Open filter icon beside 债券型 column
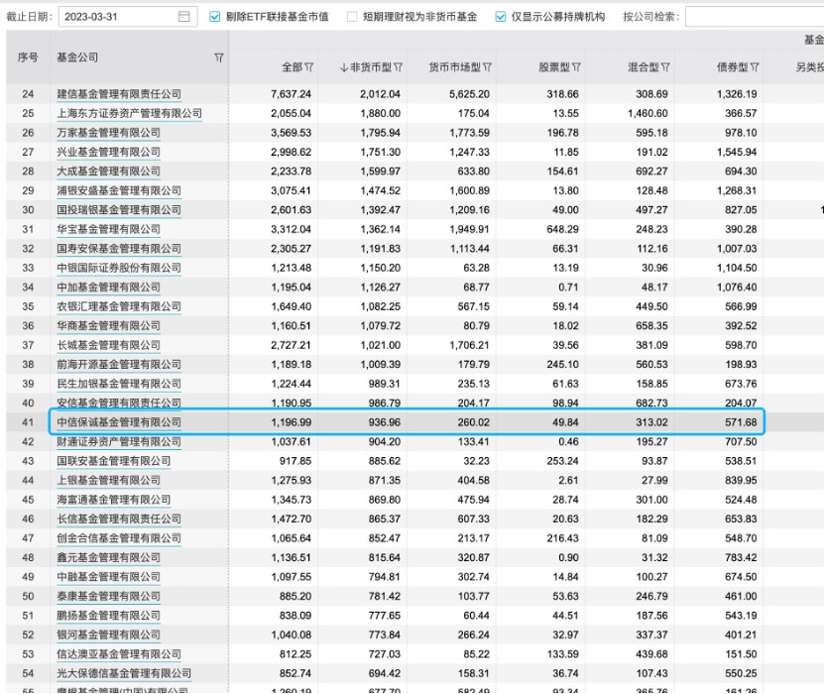825x694 pixels. (755, 67)
